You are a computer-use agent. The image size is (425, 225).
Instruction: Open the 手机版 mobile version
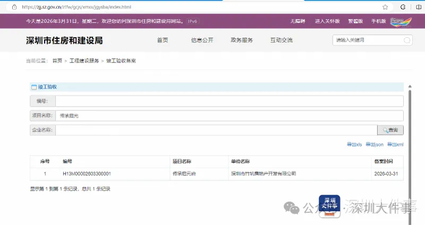(378, 21)
